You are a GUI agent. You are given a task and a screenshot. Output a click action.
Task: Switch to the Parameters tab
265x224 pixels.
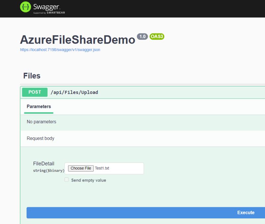click(x=38, y=106)
